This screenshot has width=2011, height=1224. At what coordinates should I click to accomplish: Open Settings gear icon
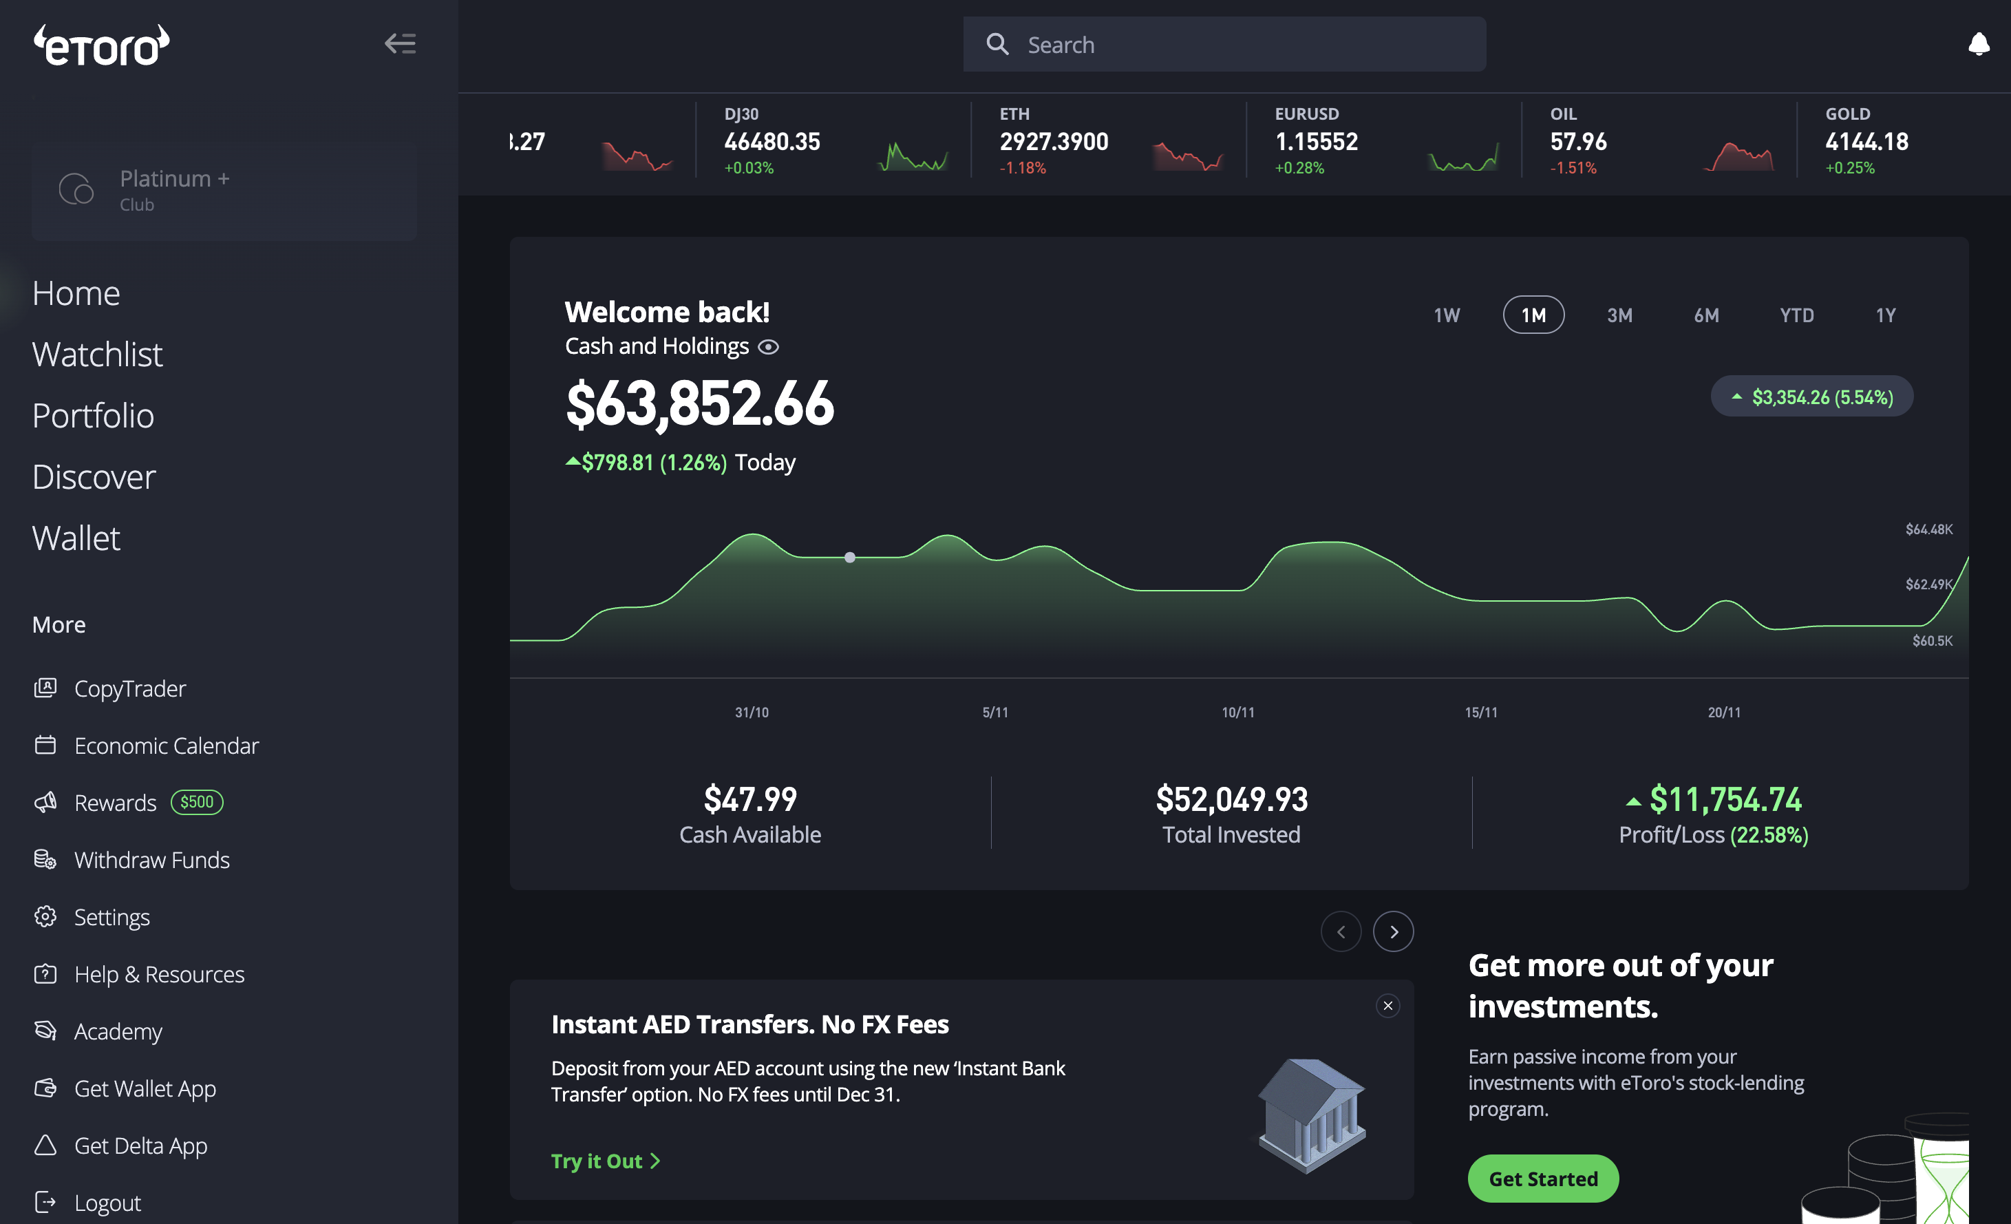coord(45,916)
